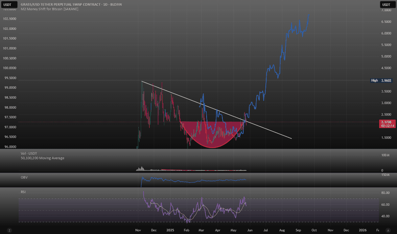Open the right-axis USDT currency selector
Screen dimensions: 397x234
coord(388,5)
